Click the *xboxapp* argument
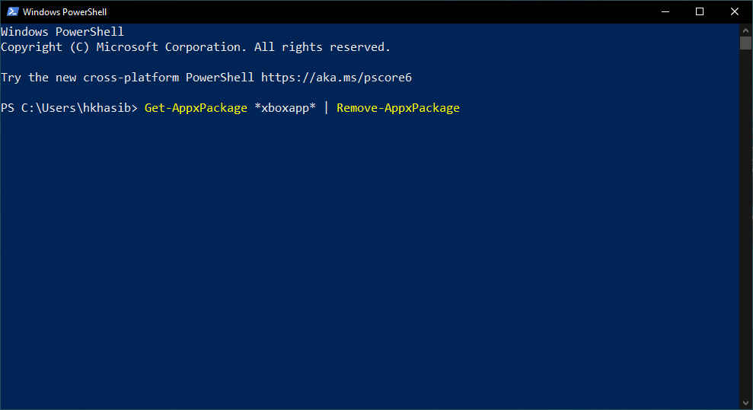753x410 pixels. point(285,108)
